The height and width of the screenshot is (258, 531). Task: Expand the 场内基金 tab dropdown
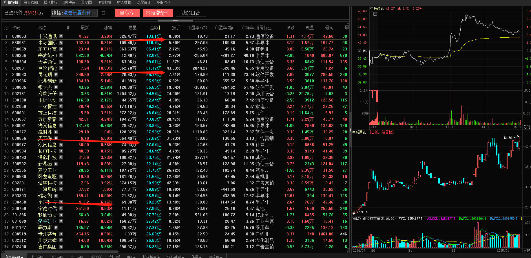click(x=159, y=257)
